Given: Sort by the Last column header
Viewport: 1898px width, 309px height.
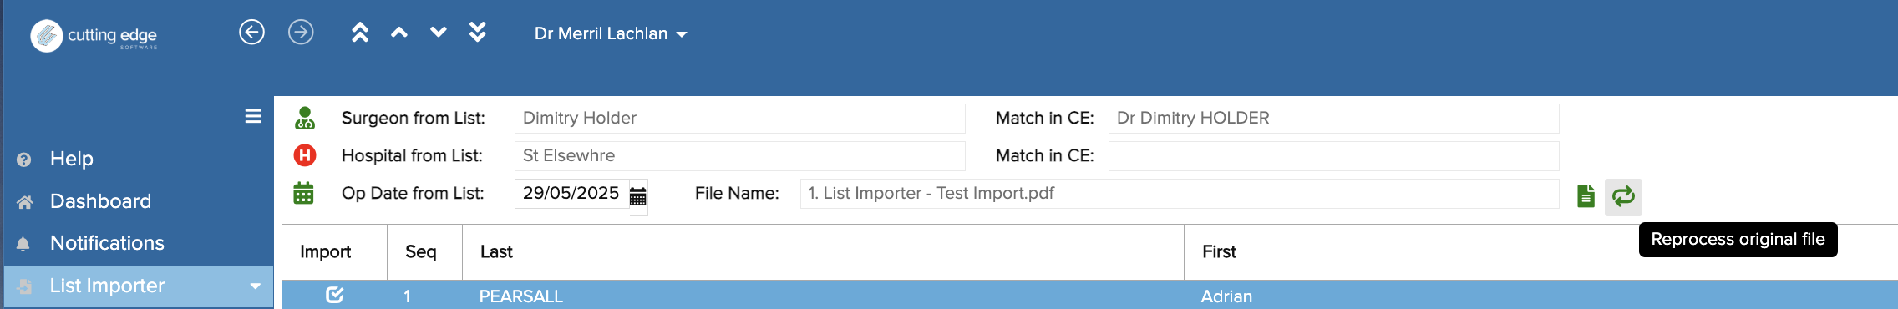Looking at the screenshot, I should (x=496, y=252).
